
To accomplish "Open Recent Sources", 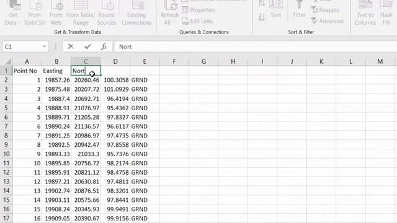I will (106, 13).
